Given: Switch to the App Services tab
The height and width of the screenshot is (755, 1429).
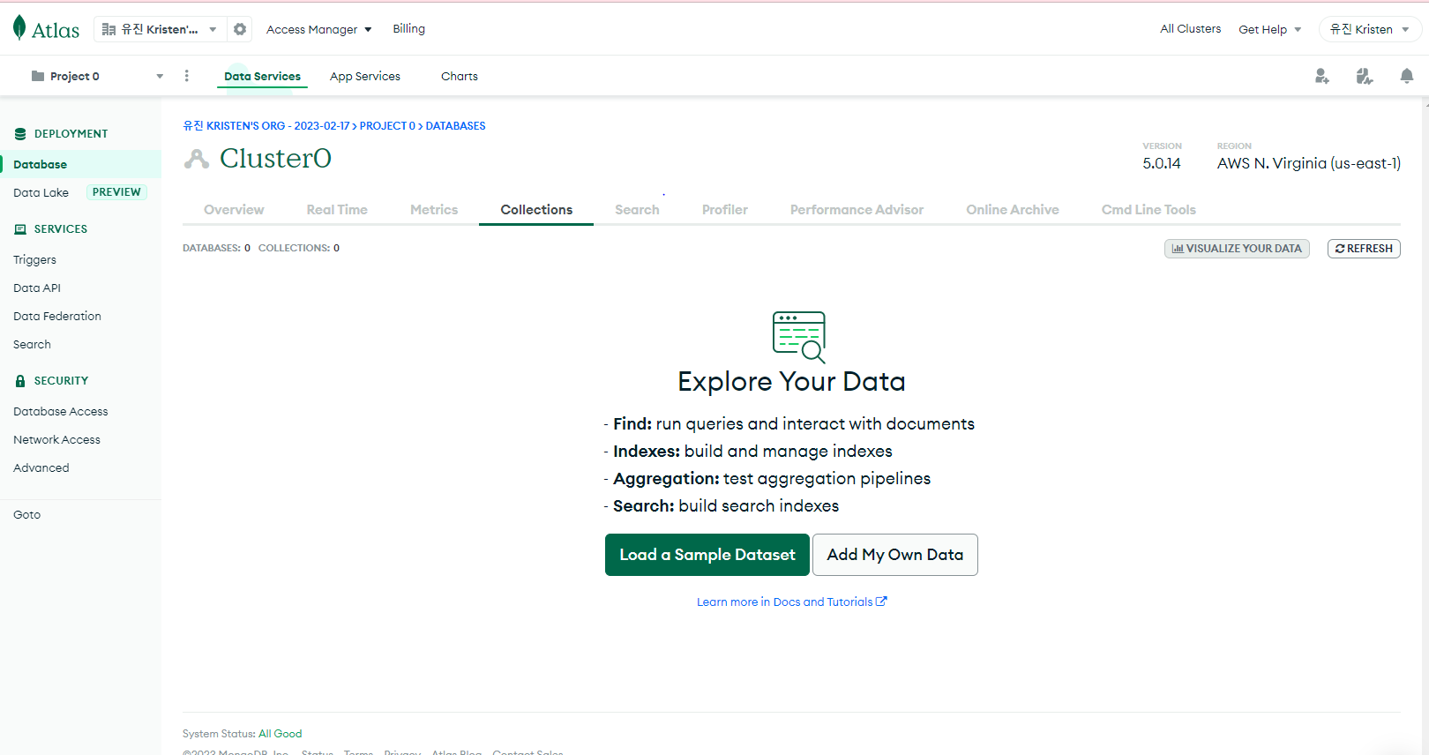Looking at the screenshot, I should click(365, 77).
